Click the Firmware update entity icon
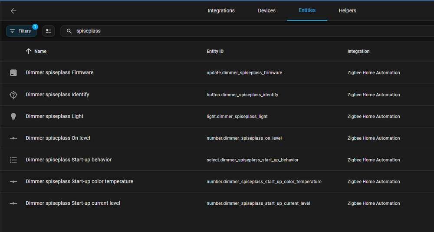This screenshot has height=232, width=434. (13, 73)
